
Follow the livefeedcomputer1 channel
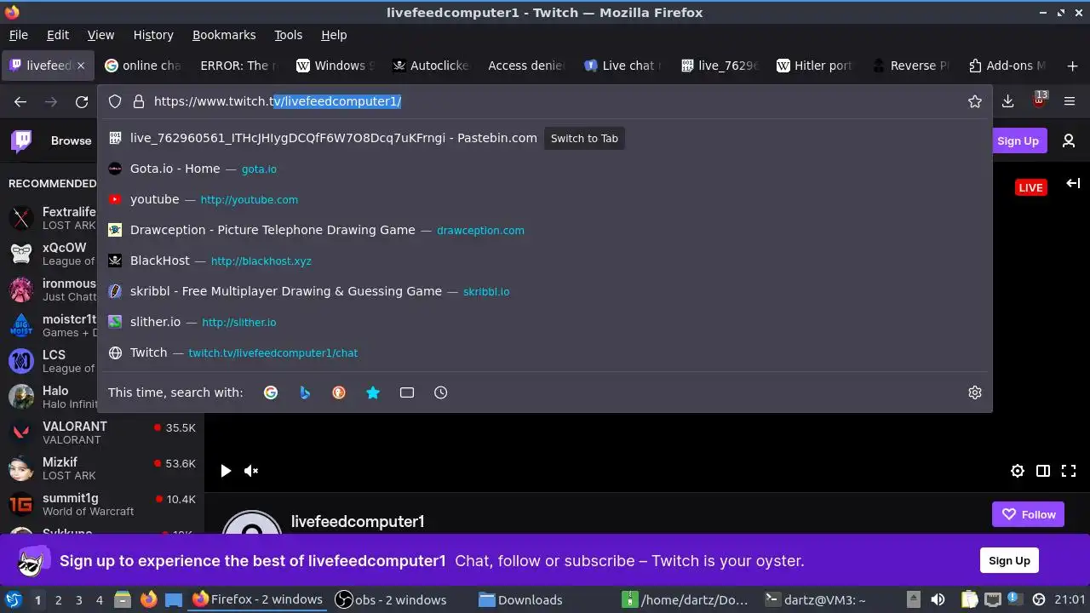pyautogui.click(x=1028, y=514)
